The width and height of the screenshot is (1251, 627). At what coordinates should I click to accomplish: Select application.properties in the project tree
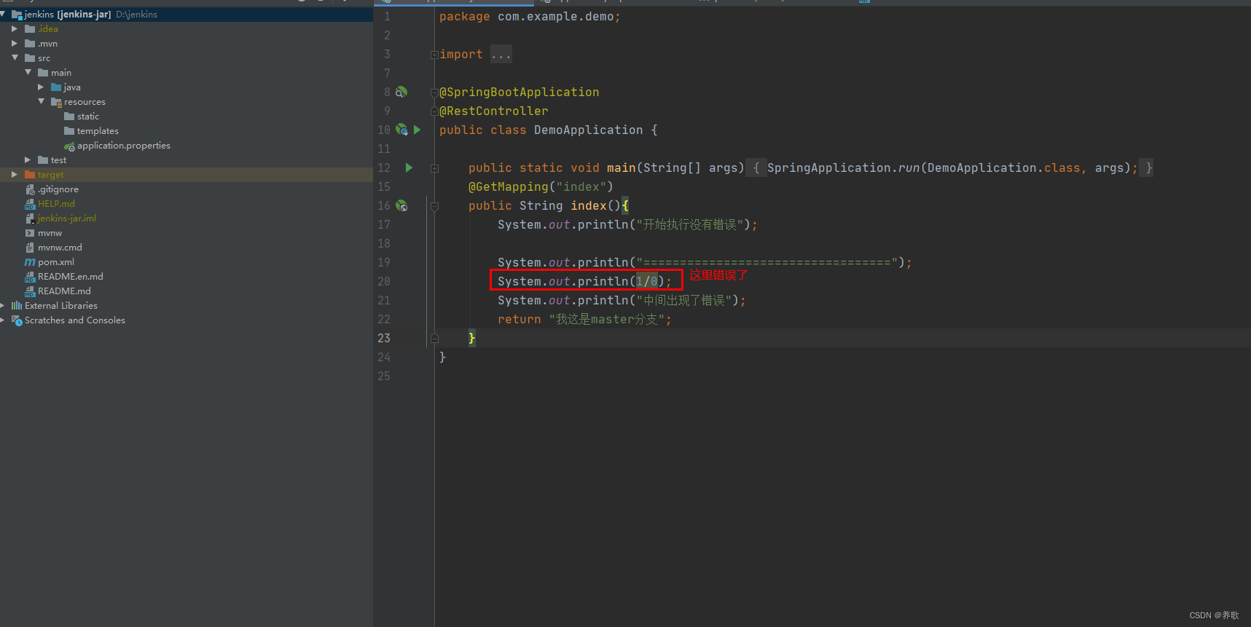coord(124,146)
